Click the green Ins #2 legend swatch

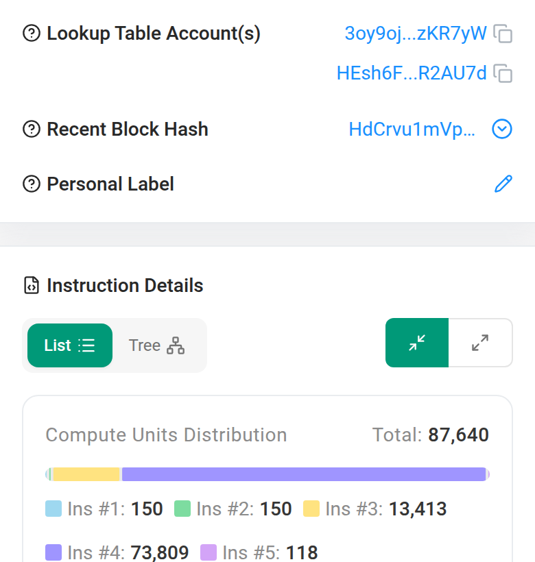182,509
